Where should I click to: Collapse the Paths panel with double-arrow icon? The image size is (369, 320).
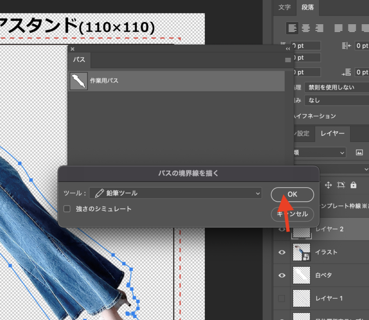[288, 49]
